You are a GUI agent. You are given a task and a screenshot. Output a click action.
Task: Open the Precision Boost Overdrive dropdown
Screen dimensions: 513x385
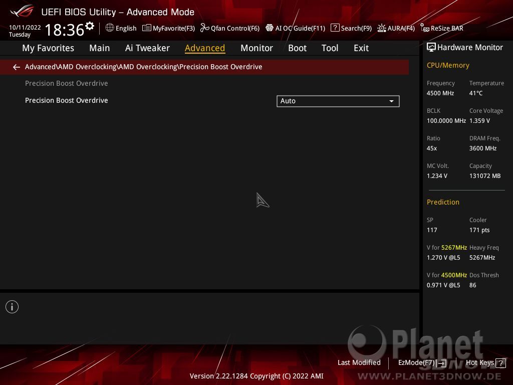tap(338, 101)
